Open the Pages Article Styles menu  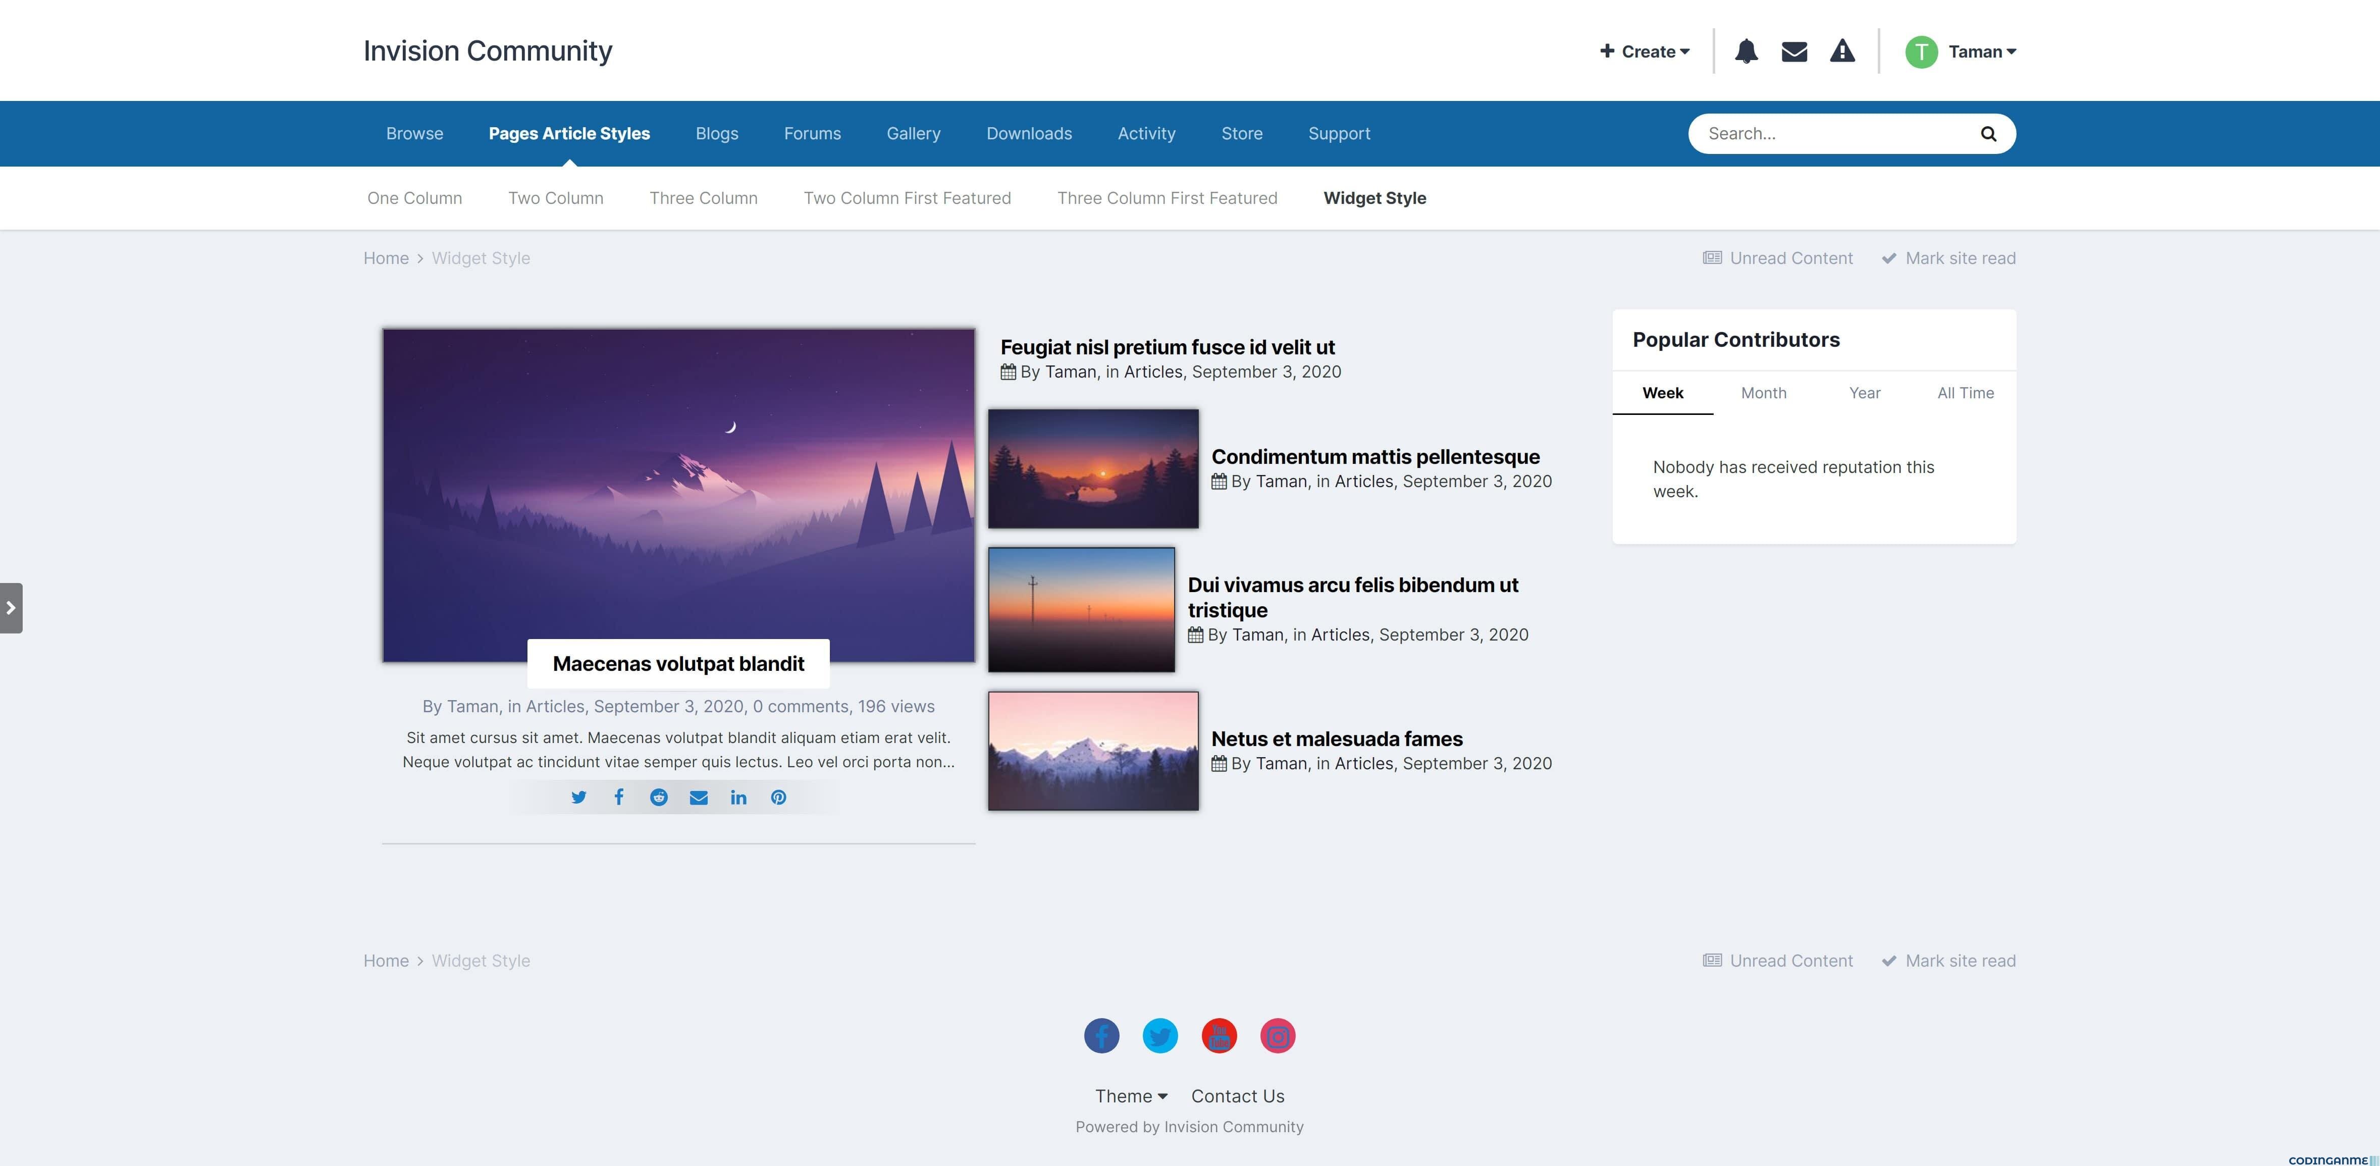coord(569,134)
